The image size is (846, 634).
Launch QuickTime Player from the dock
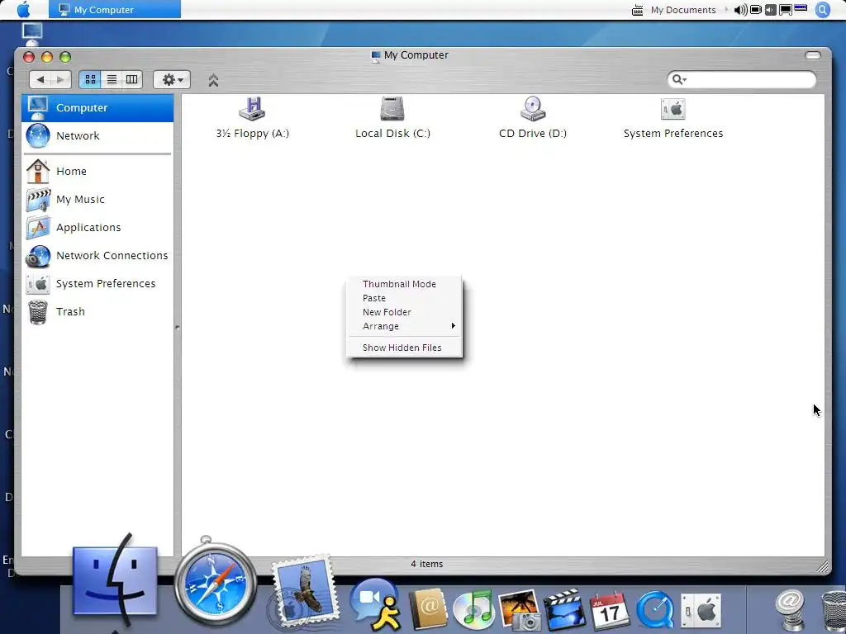655,611
